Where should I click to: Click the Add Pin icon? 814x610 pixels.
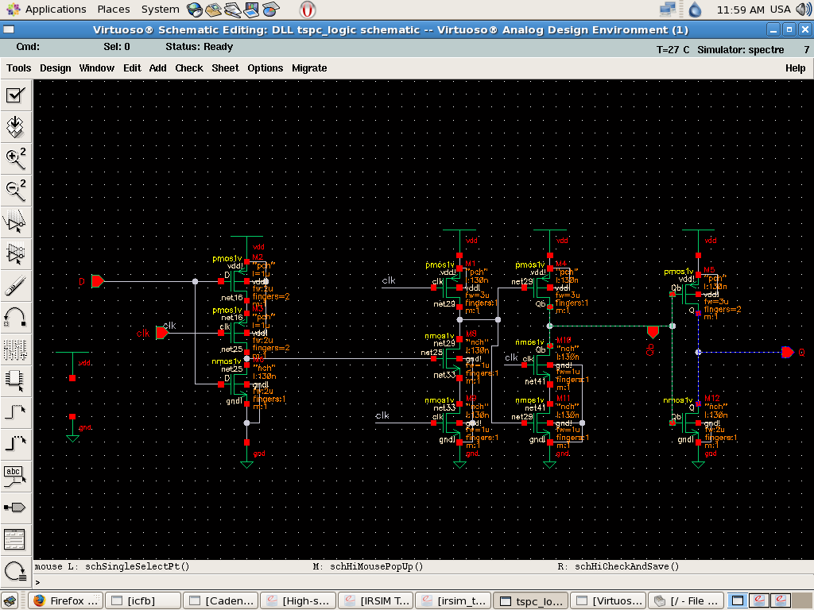pos(16,508)
